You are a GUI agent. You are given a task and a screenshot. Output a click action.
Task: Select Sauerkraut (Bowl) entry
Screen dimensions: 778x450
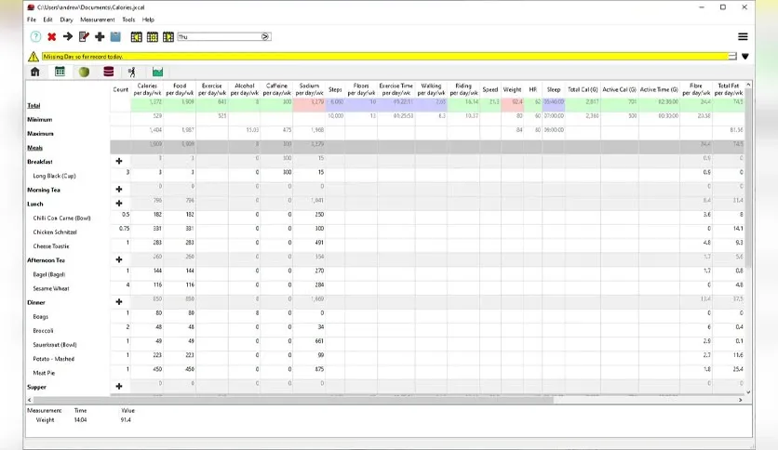tap(55, 345)
